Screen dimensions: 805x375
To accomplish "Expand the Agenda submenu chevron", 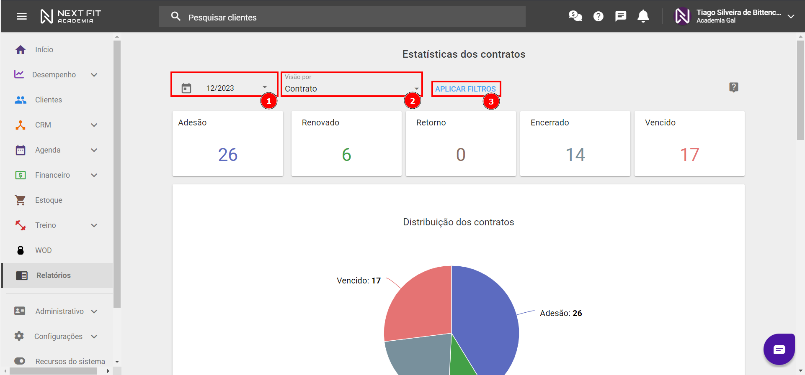I will point(94,150).
